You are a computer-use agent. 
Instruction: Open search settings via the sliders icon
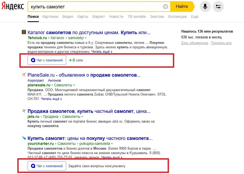(x=218, y=7)
